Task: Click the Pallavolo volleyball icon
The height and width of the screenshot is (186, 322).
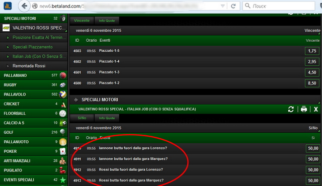Action: pyautogui.click(x=63, y=95)
